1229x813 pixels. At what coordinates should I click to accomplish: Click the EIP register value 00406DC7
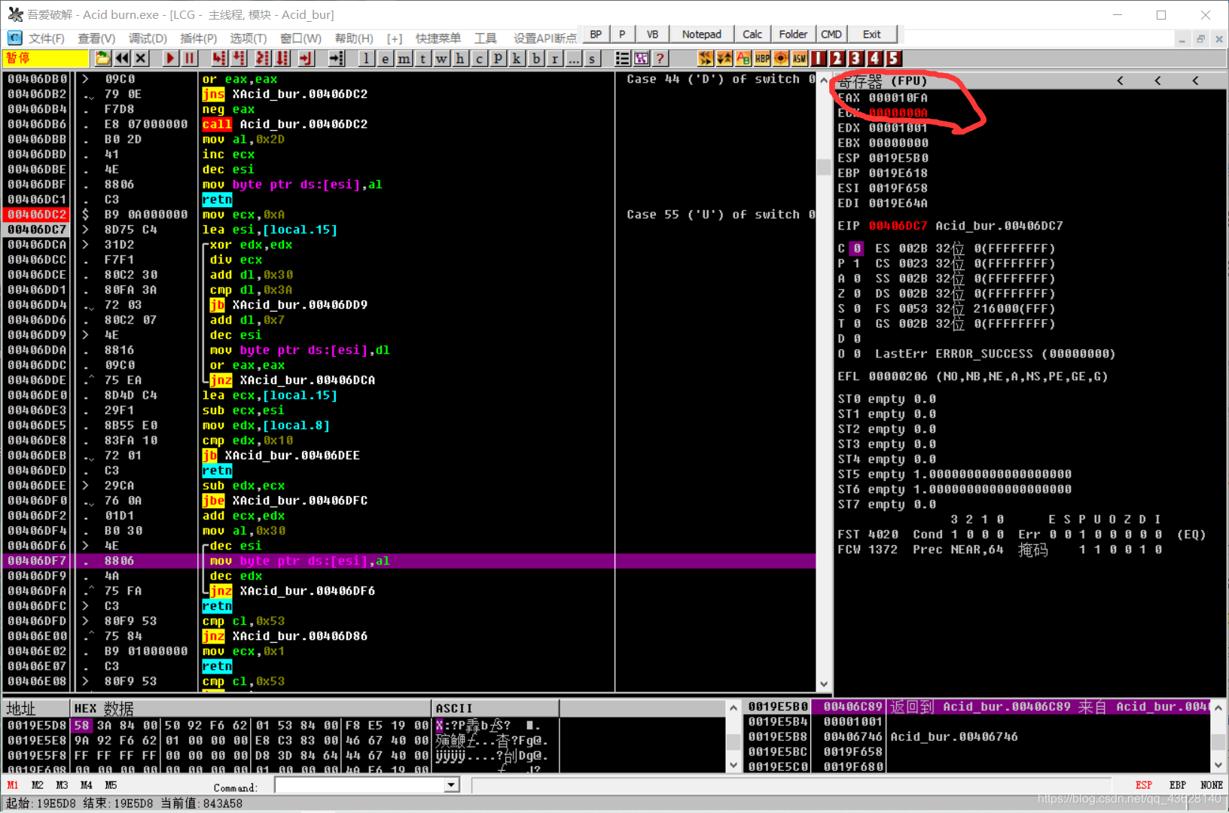tap(898, 226)
